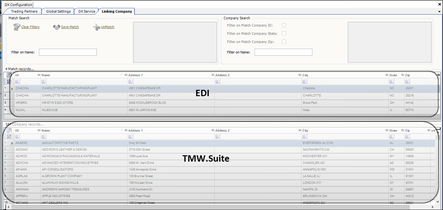The image size is (443, 210).
Task: Click the Clear Filters link
Action: point(30,27)
